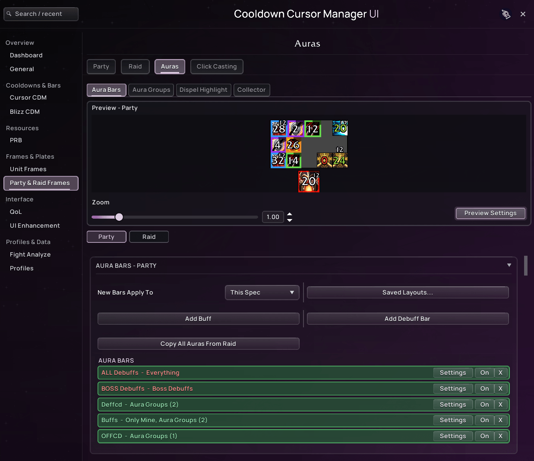Image resolution: width=534 pixels, height=461 pixels.
Task: Click the golden preview aura showing red 0
Action: point(325,160)
